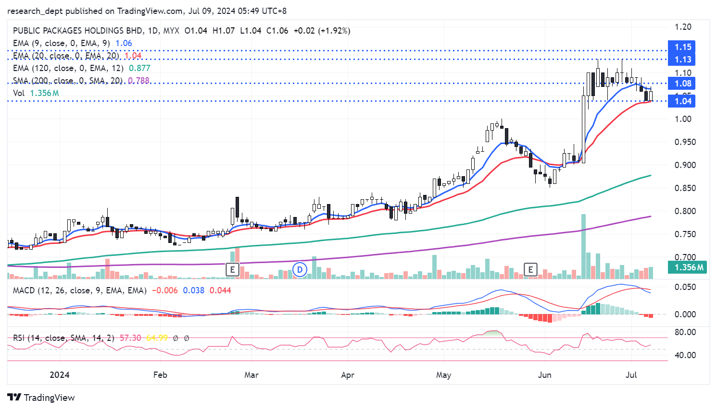Click the dividend D marker
The width and height of the screenshot is (717, 410).
click(300, 269)
